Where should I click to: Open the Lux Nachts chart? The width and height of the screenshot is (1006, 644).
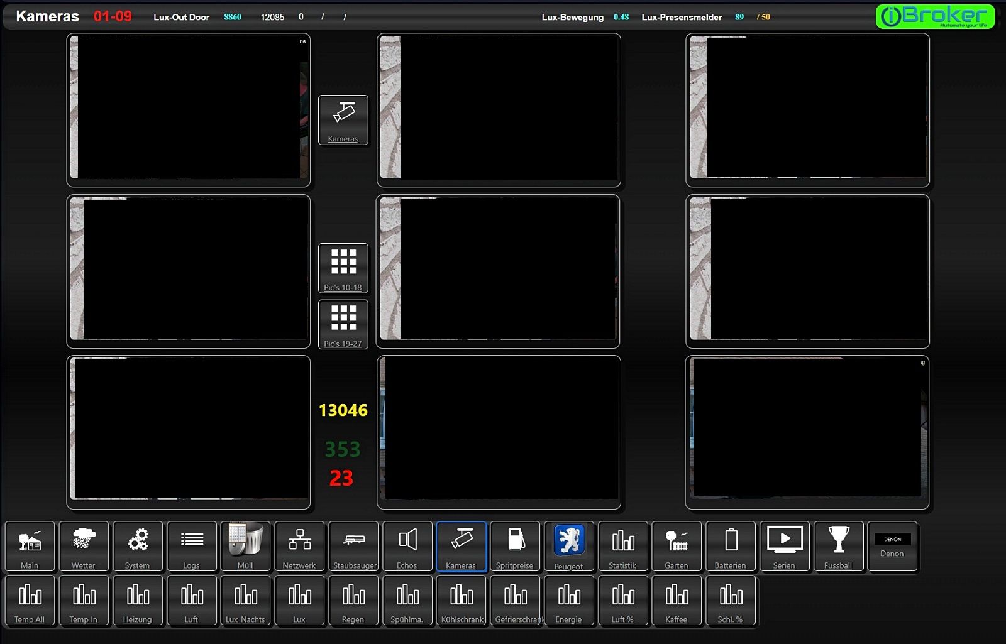[245, 601]
